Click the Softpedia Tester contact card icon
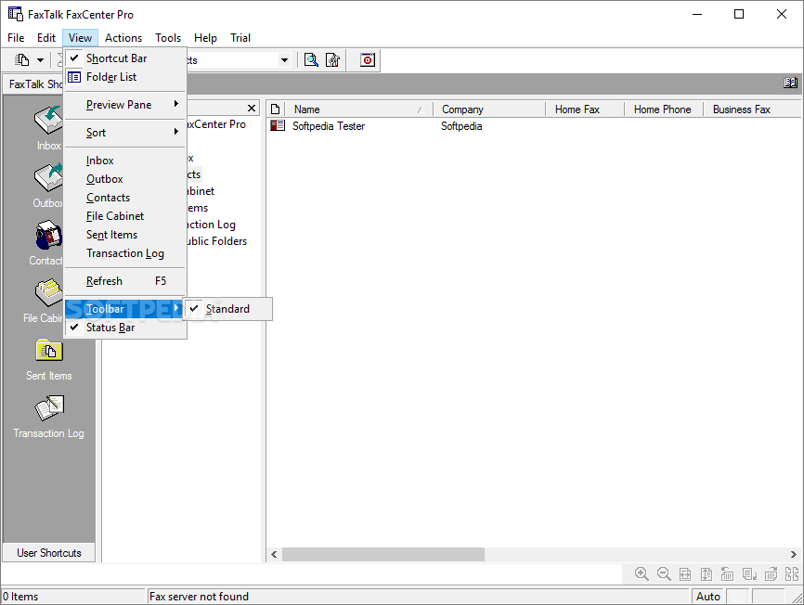The image size is (804, 605). (x=278, y=125)
